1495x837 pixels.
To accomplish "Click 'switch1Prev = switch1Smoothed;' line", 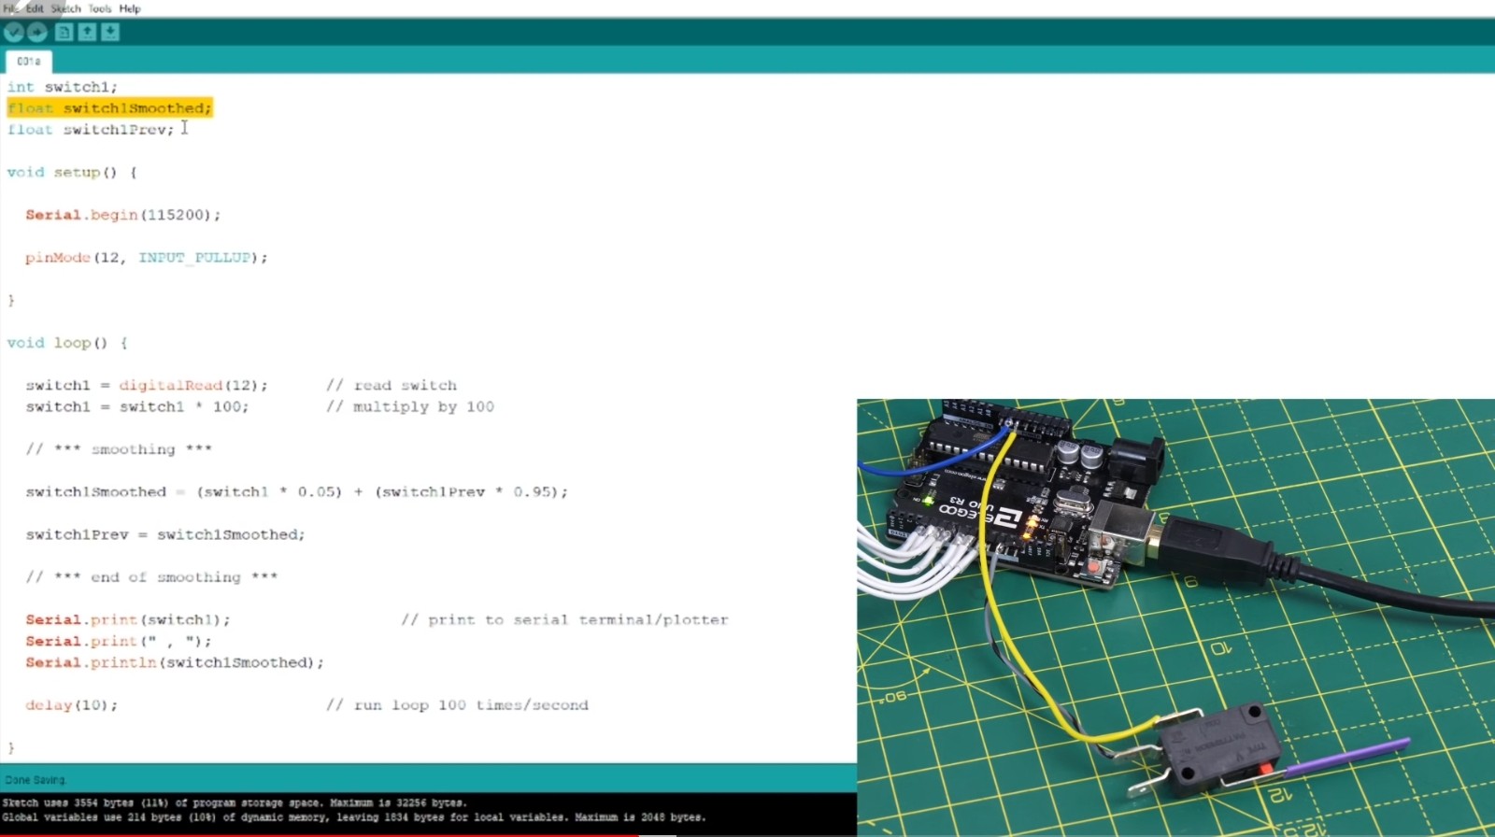I will 165,535.
